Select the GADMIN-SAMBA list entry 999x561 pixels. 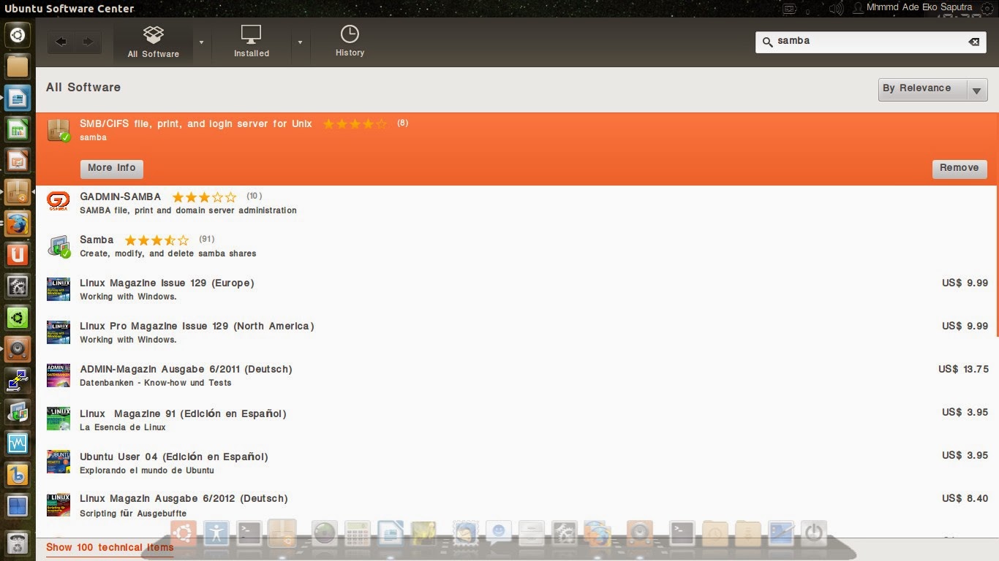517,203
